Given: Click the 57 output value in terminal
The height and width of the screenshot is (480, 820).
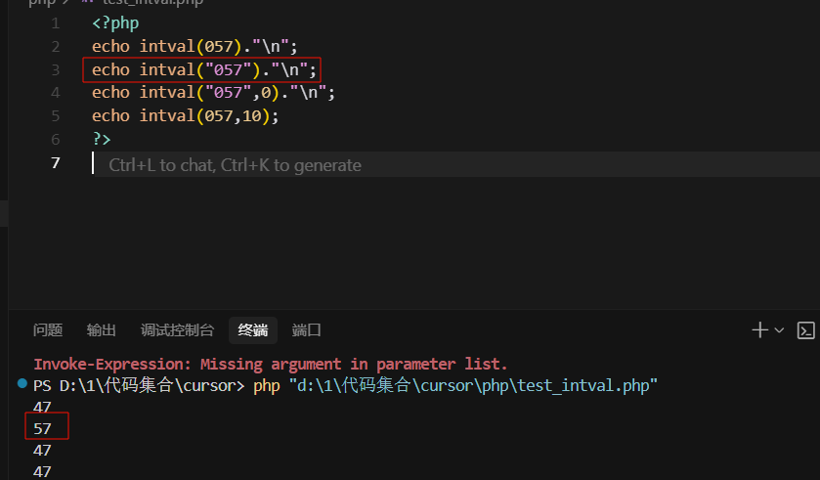Looking at the screenshot, I should (42, 428).
